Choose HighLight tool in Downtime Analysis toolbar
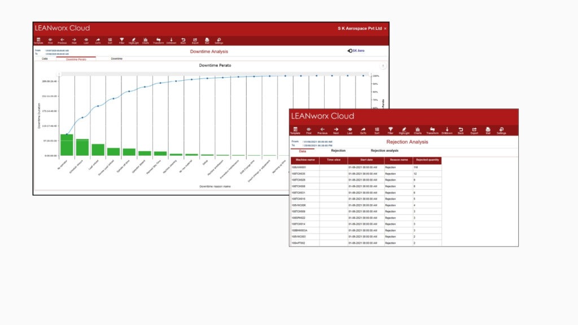This screenshot has width=578, height=325. 133,41
